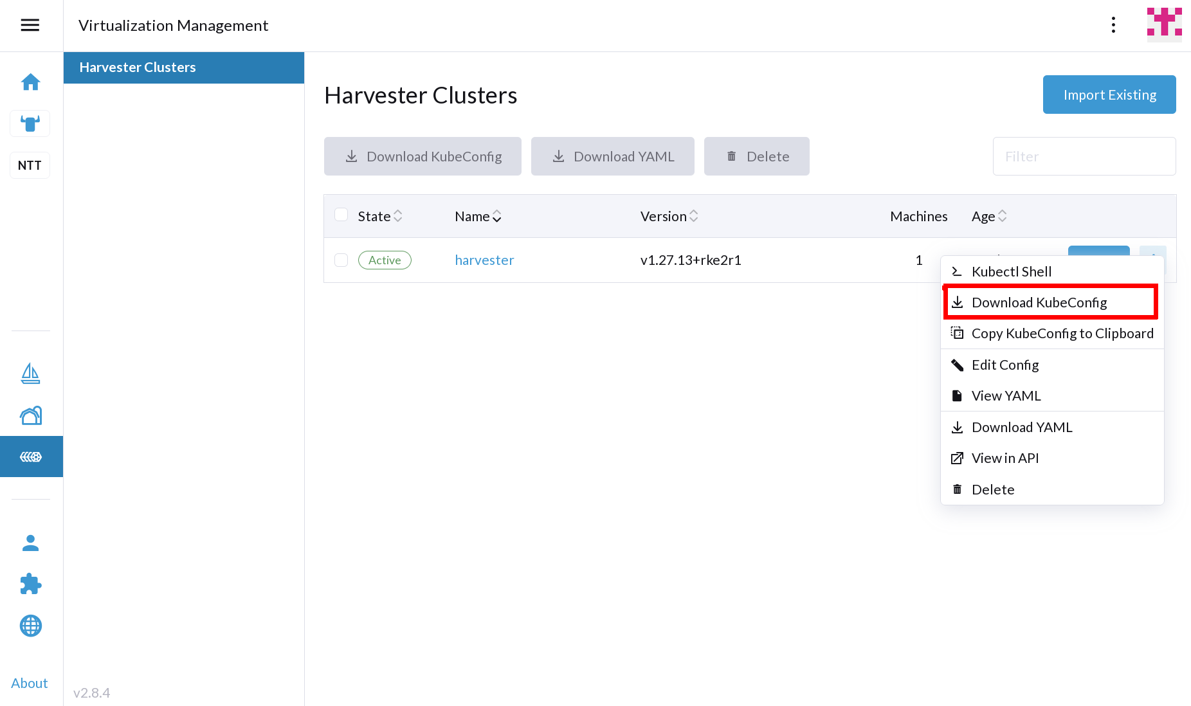Check the checkbox for the harvester cluster row
Viewport: 1191px width, 706px height.
click(x=341, y=260)
